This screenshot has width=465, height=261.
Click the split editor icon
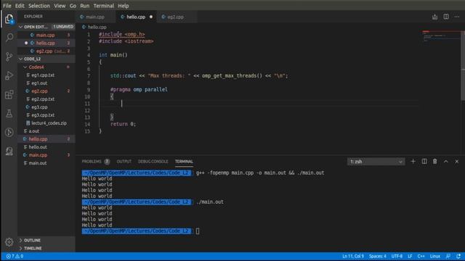point(445,17)
